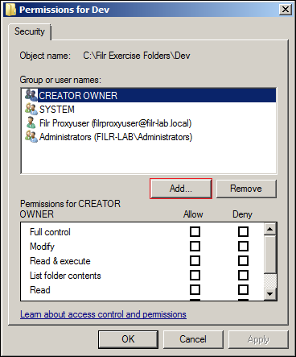Confirm with the OK button
The height and width of the screenshot is (357, 296).
coord(128,339)
